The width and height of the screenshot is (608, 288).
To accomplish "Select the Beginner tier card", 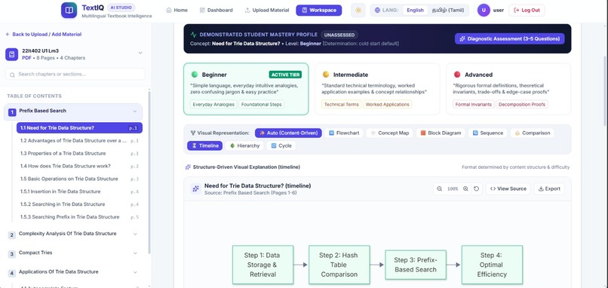I will click(x=246, y=89).
